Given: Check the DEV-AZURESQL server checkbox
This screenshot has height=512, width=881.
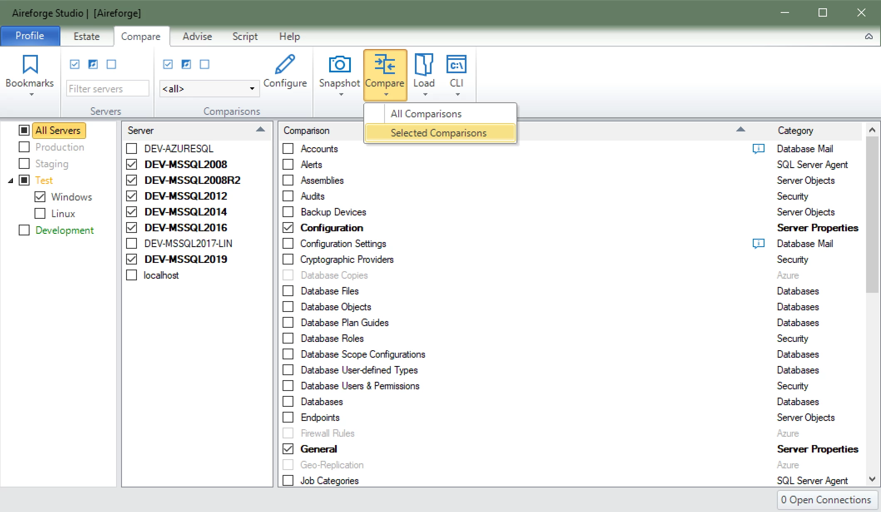Looking at the screenshot, I should point(132,148).
